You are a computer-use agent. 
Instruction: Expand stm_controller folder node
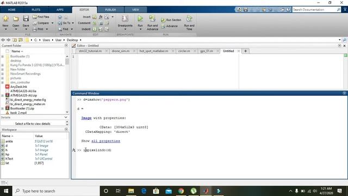point(2,82)
